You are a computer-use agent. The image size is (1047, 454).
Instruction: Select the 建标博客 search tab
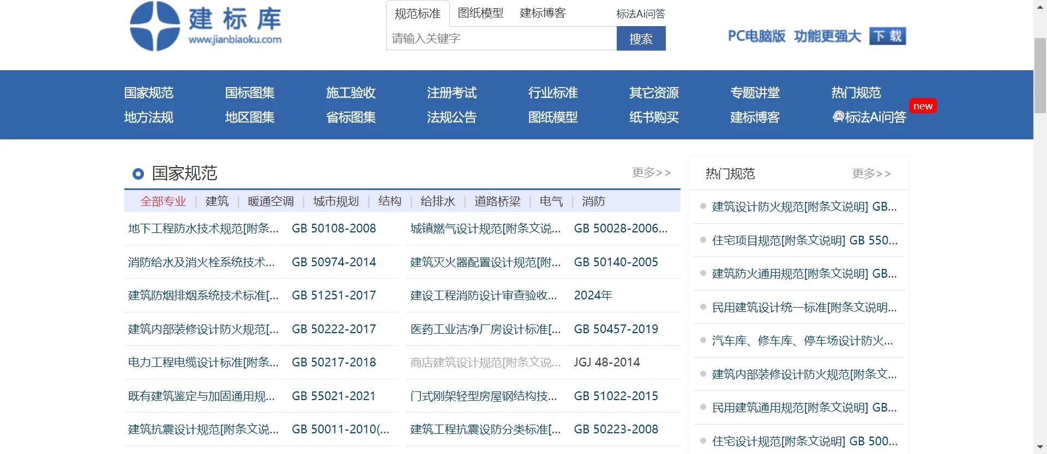pyautogui.click(x=542, y=13)
